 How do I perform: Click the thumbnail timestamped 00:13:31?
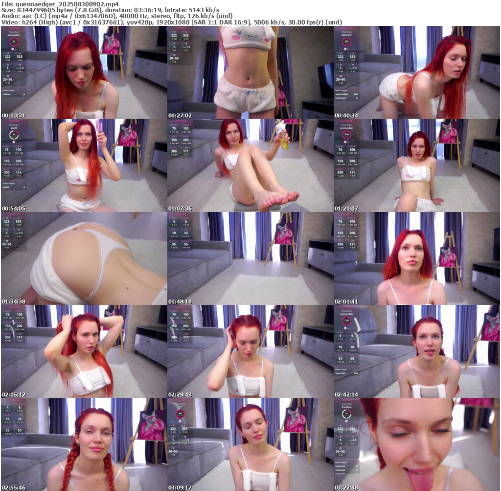(x=84, y=72)
